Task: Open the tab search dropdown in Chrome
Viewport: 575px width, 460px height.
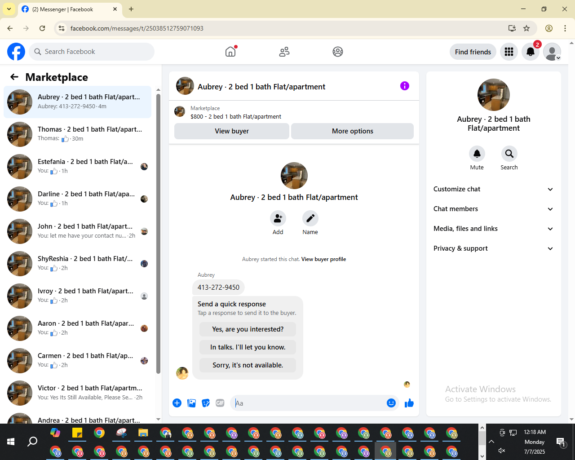Action: (9, 9)
